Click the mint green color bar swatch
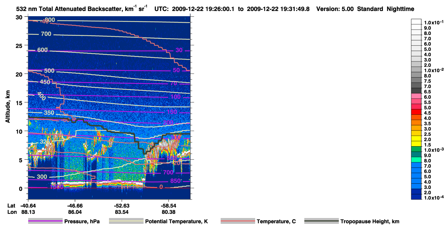Screen dimensions: 447x229 (416, 160)
